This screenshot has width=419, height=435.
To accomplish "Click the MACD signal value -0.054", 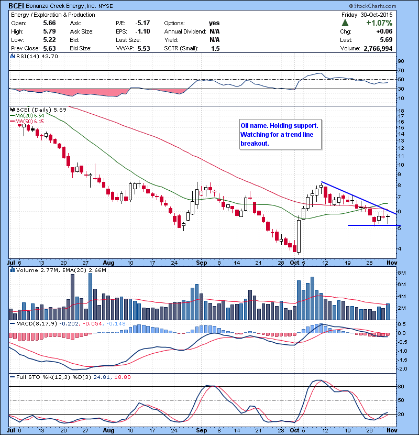I will (x=93, y=323).
